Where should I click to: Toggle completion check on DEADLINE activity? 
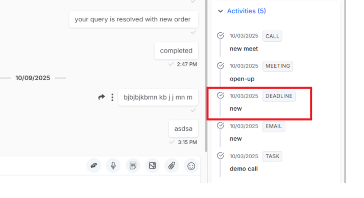coord(221,95)
